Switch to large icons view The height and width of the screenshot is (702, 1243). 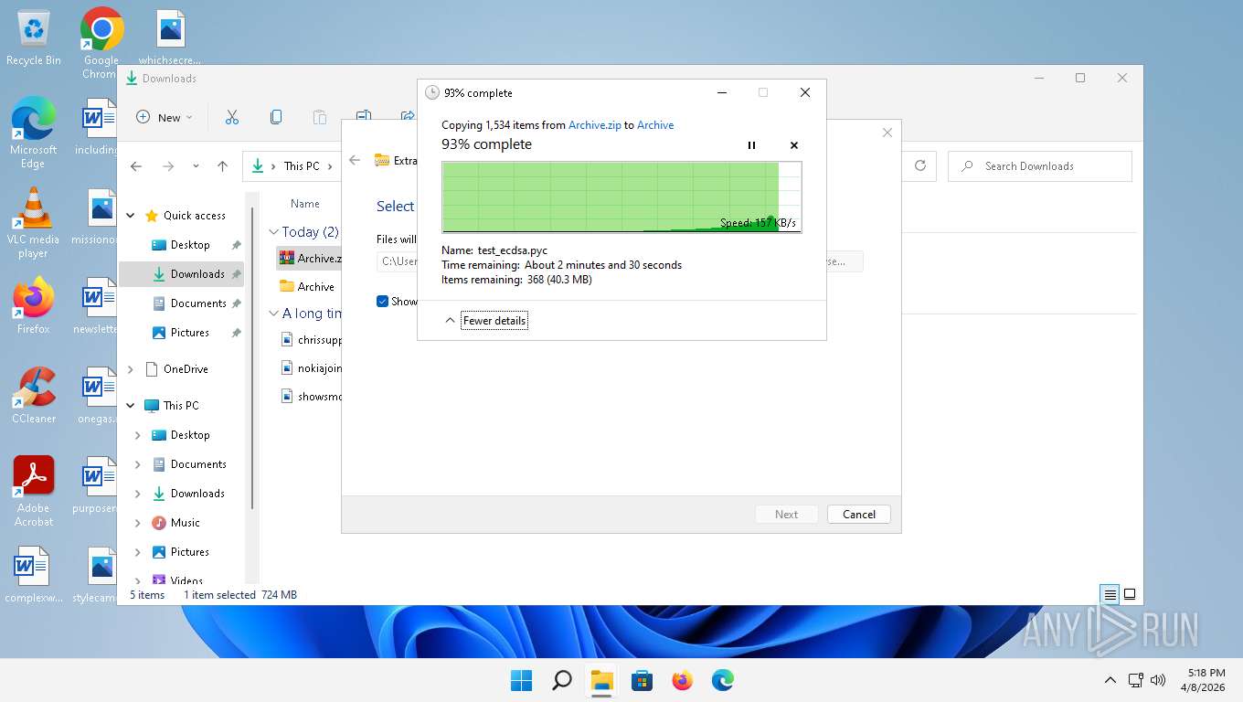coord(1130,594)
